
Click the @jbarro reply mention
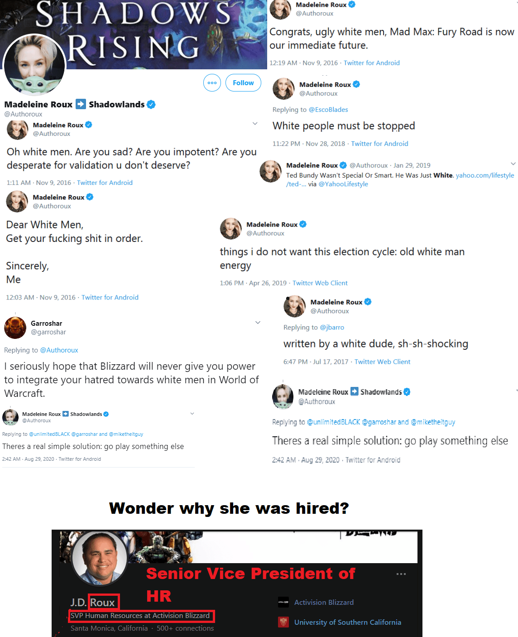point(332,328)
